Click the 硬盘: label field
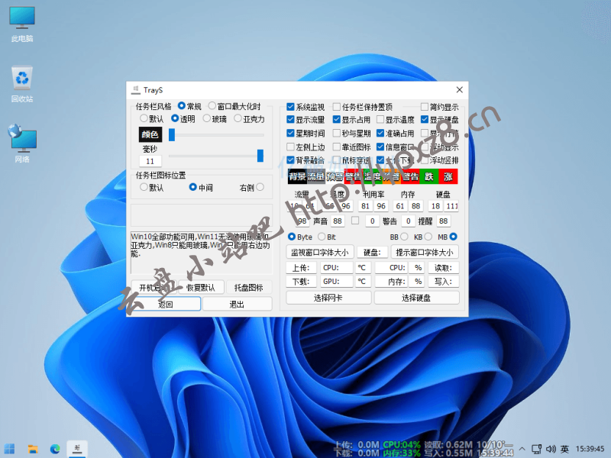The image size is (611, 458). point(372,253)
